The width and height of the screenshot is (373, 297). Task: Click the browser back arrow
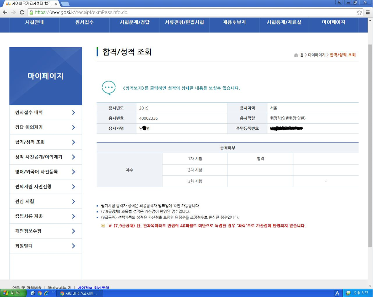coord(5,12)
